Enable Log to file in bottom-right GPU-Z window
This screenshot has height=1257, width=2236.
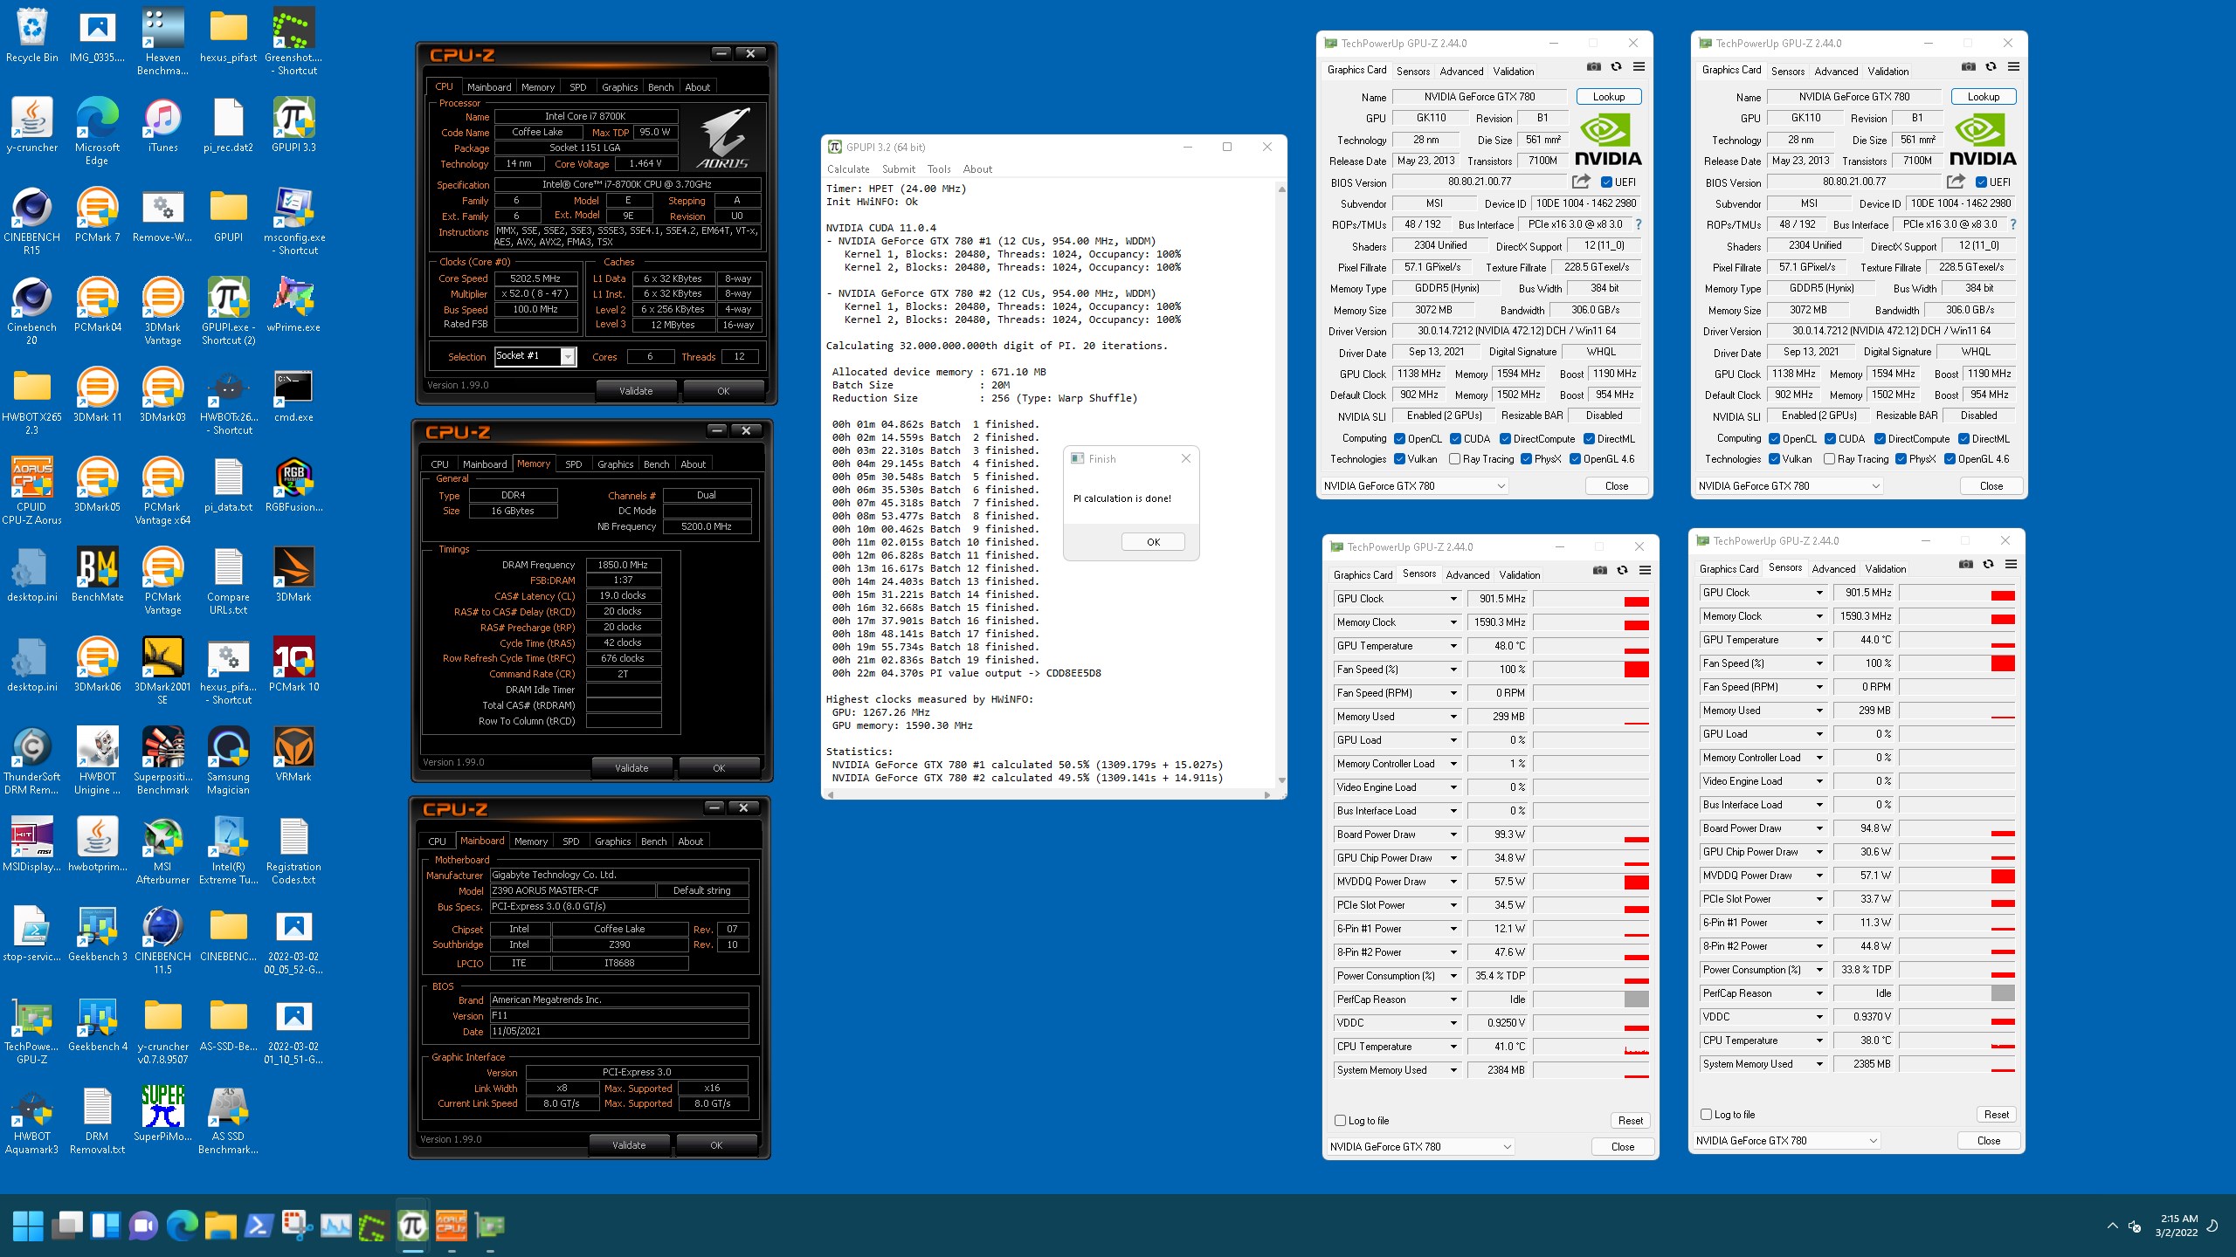pyautogui.click(x=1706, y=1115)
